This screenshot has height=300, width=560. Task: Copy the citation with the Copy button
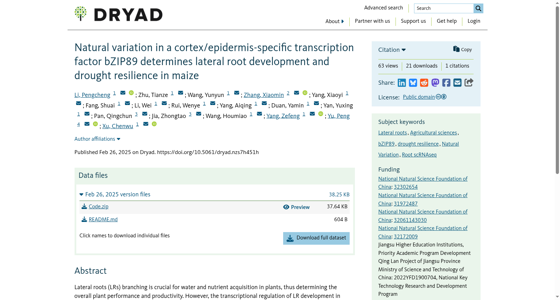pyautogui.click(x=462, y=49)
